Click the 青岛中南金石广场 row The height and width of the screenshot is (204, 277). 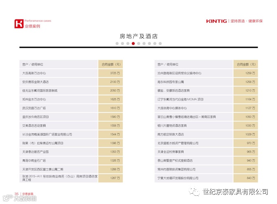point(58,160)
